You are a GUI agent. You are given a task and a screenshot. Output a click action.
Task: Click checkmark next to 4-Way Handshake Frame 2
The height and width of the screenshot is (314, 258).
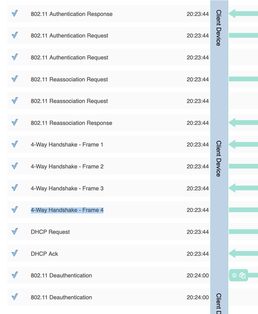click(x=14, y=166)
